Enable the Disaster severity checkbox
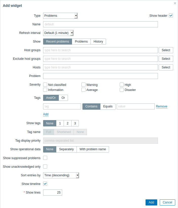Image resolution: width=178 pixels, height=208 pixels. click(x=122, y=90)
